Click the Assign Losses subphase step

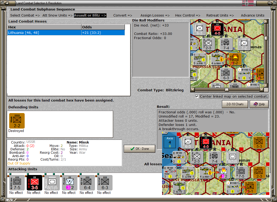point(155,15)
